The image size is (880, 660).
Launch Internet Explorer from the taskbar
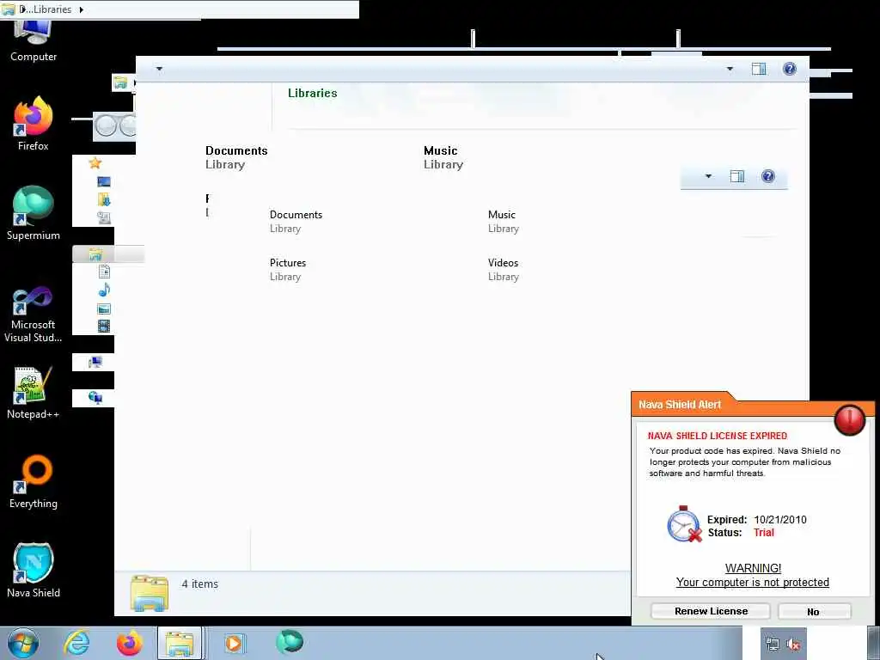[76, 643]
